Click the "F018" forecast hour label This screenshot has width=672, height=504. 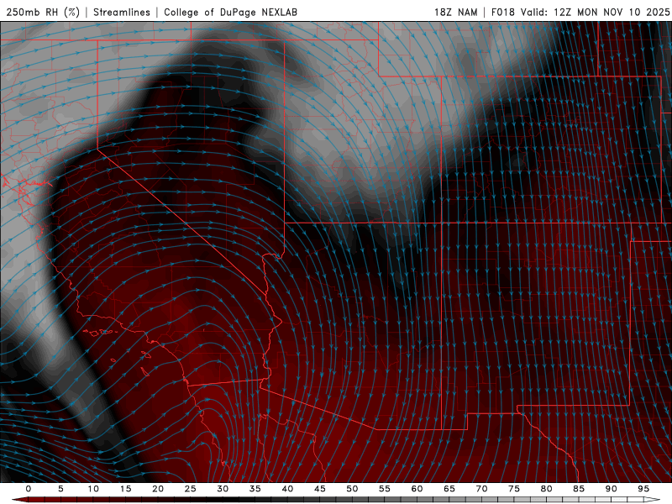click(502, 12)
